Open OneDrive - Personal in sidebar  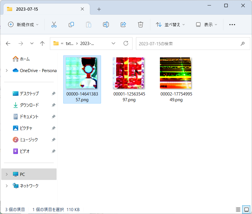coord(35,70)
